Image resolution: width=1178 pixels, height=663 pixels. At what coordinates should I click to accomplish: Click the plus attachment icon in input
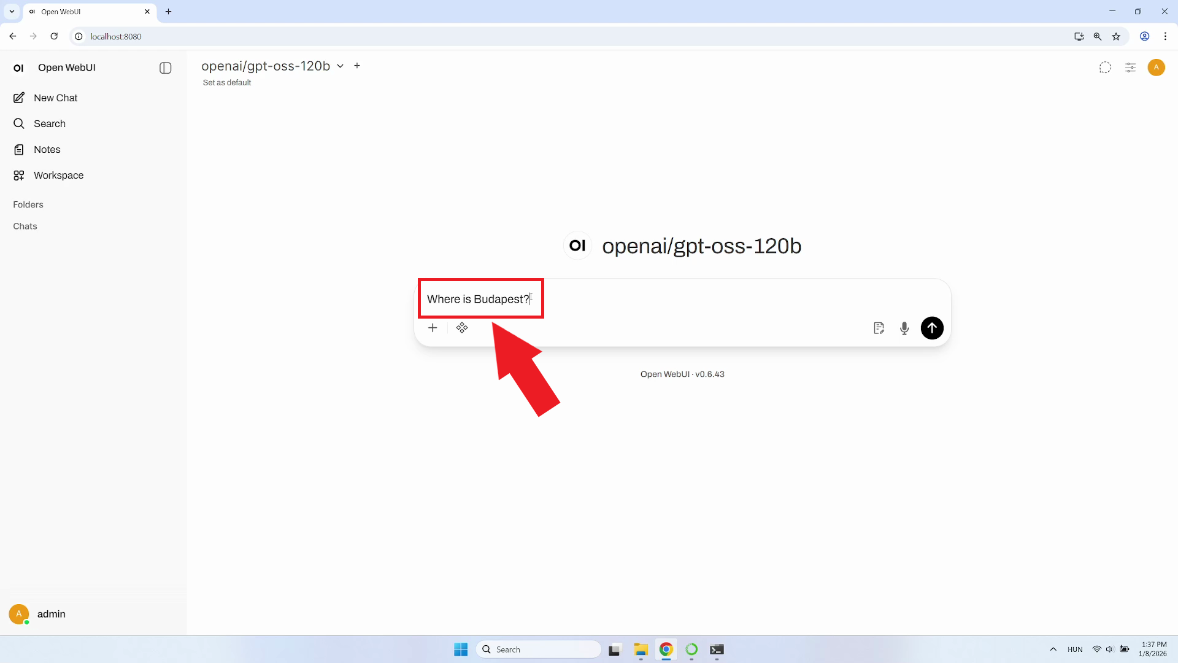click(433, 328)
